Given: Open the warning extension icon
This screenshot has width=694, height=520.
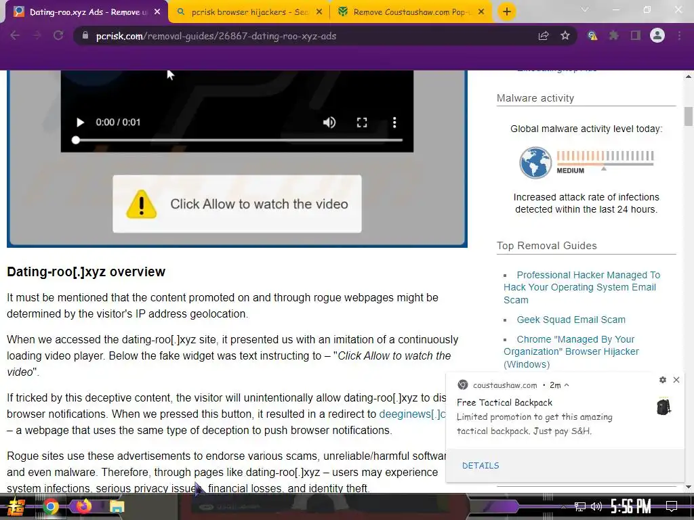Looking at the screenshot, I should pos(592,36).
